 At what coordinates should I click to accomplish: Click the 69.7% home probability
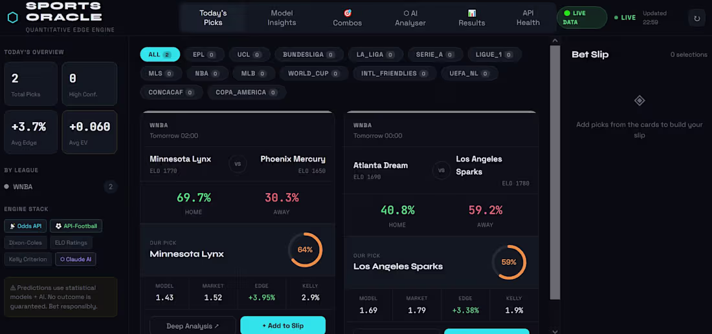coord(194,198)
